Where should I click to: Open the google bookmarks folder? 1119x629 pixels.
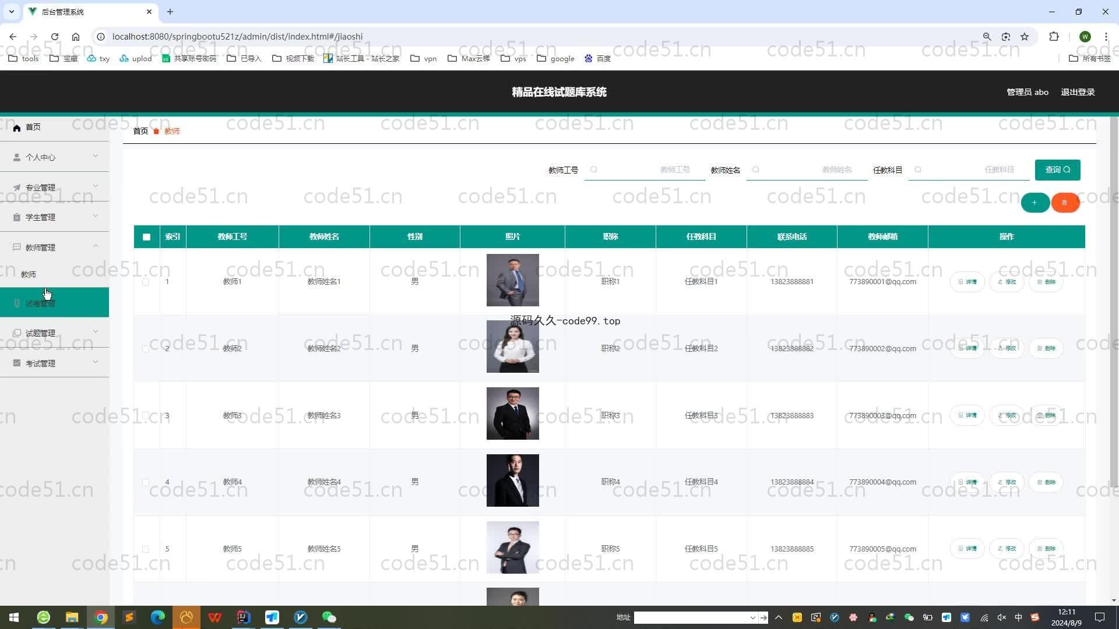pos(555,58)
